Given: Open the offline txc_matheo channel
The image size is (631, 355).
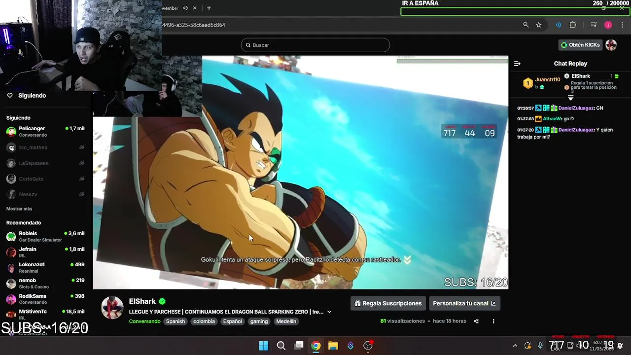Looking at the screenshot, I should (x=46, y=147).
